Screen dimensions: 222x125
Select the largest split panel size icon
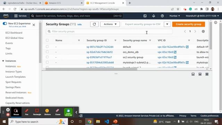(207, 74)
